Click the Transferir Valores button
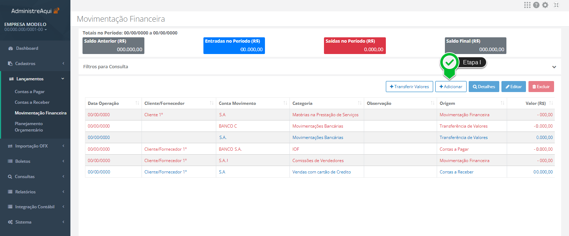 [x=409, y=87]
